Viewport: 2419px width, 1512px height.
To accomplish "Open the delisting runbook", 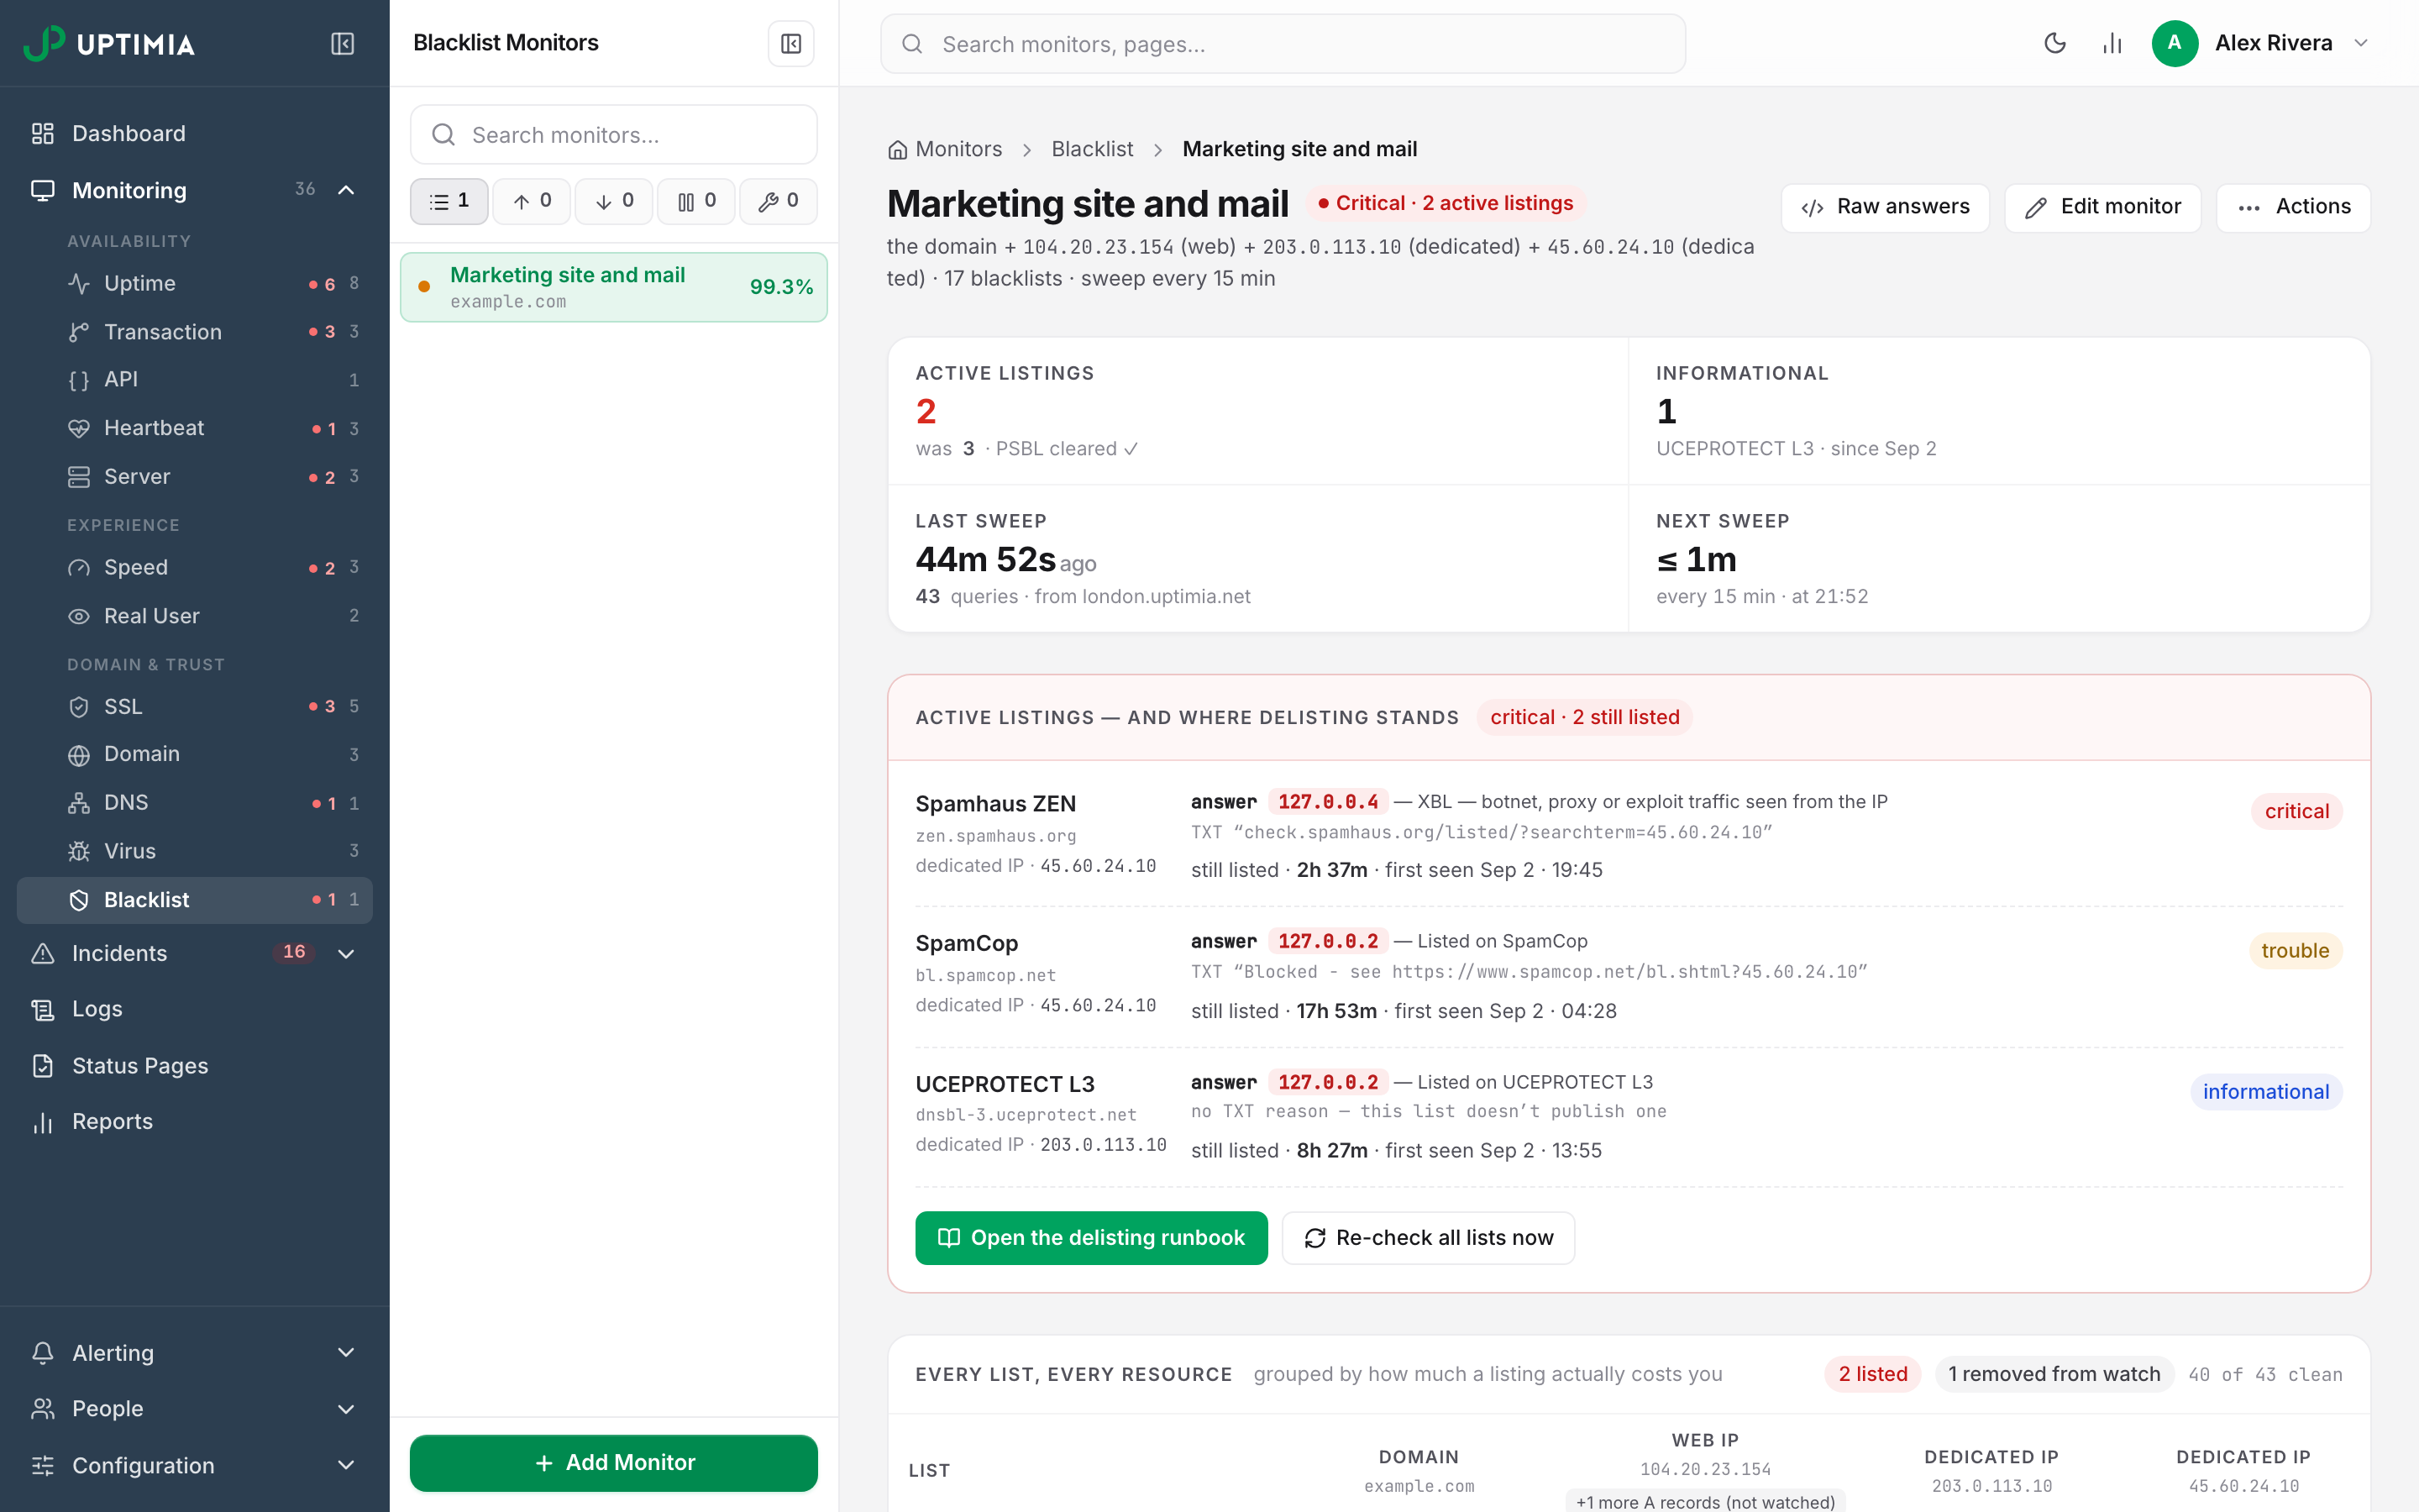I will click(x=1092, y=1238).
